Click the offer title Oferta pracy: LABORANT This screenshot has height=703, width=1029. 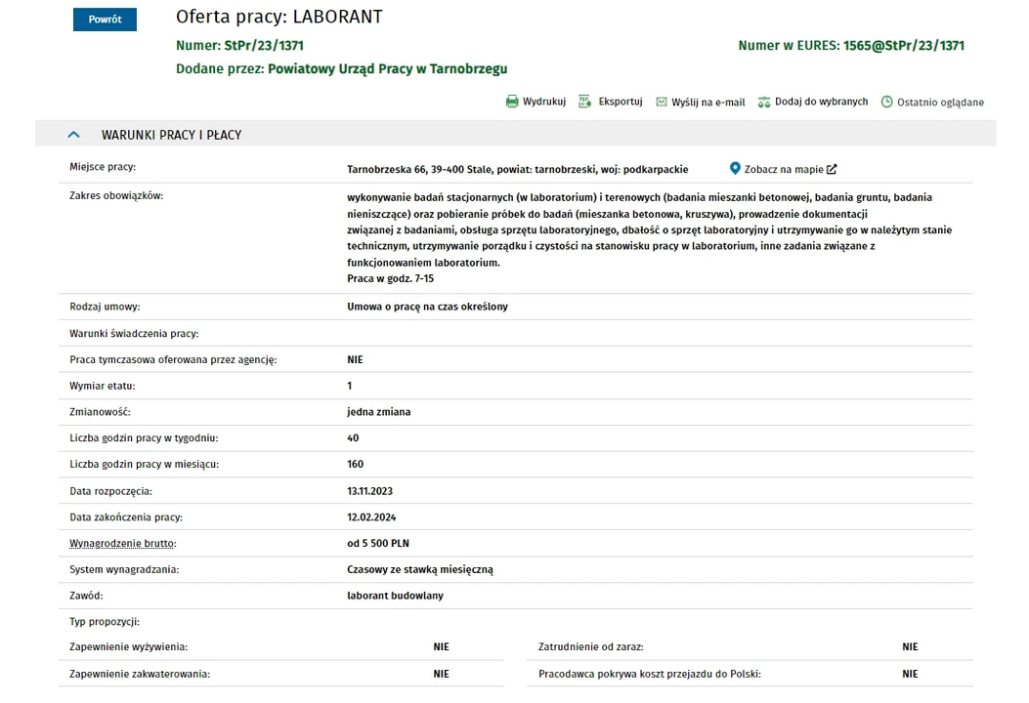[279, 17]
